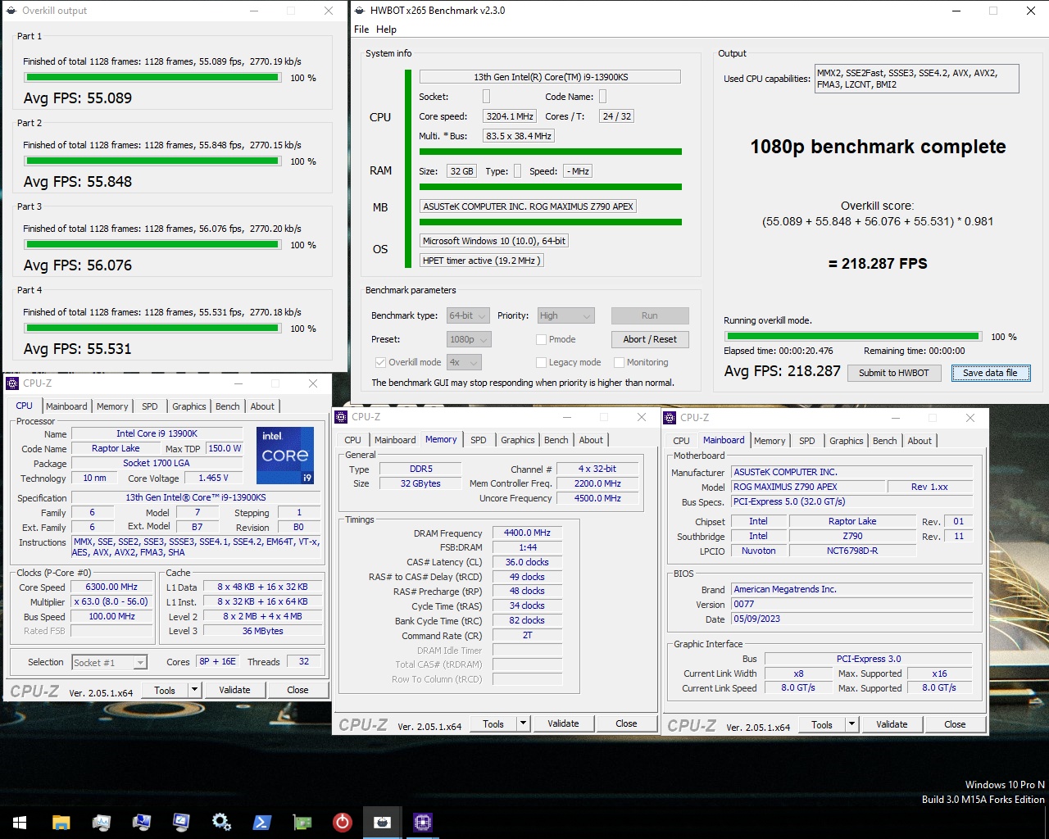Click Submit to HWBOT
The width and height of the screenshot is (1049, 839).
(x=894, y=373)
